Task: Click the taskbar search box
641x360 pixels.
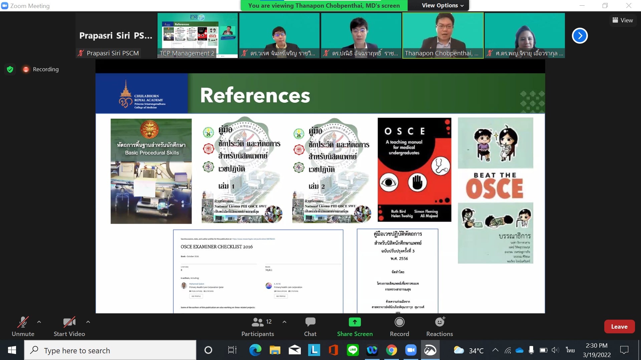Action: click(x=110, y=350)
